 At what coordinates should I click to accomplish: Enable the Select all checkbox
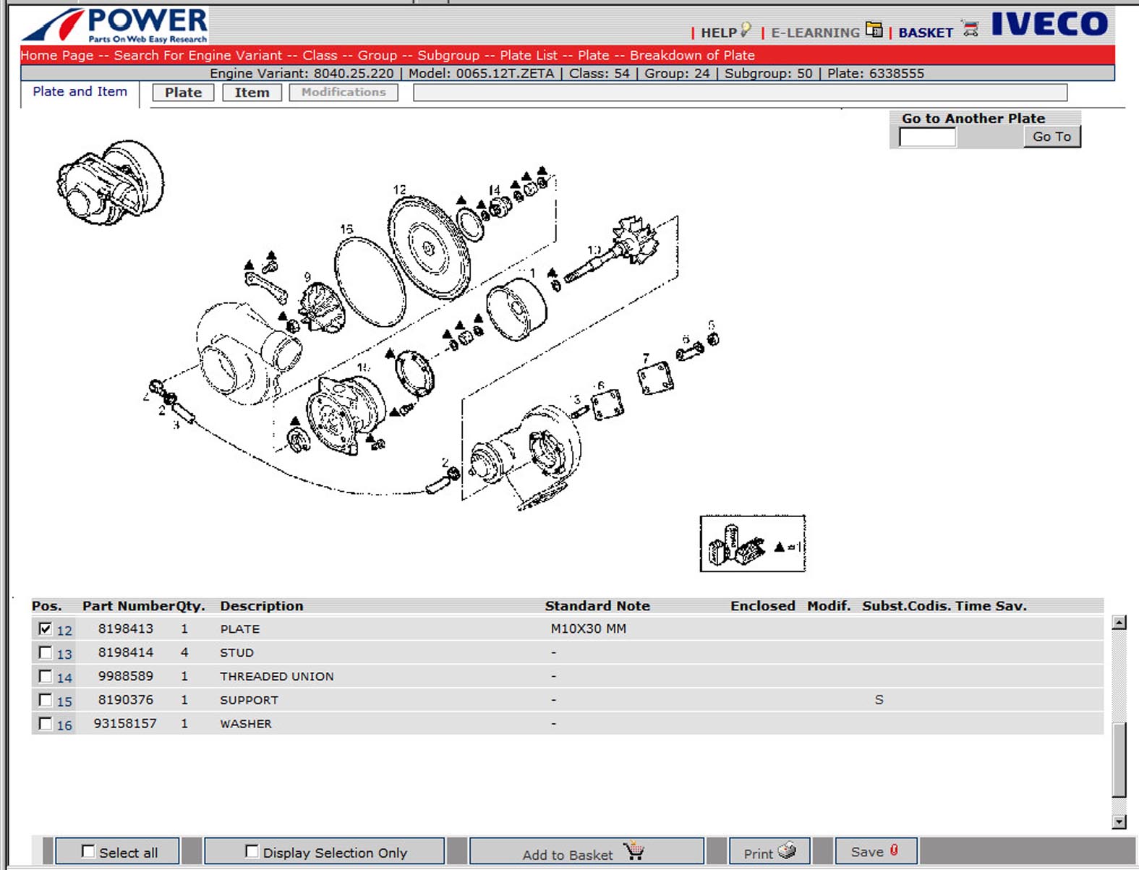[x=88, y=851]
